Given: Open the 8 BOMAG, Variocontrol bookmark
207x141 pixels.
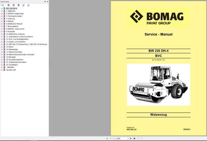Looking at the screenshot, I should (x=15, y=29).
